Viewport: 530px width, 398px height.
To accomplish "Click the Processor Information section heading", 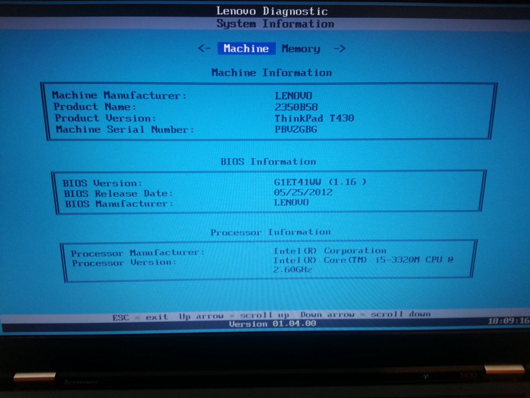I will coord(271,232).
